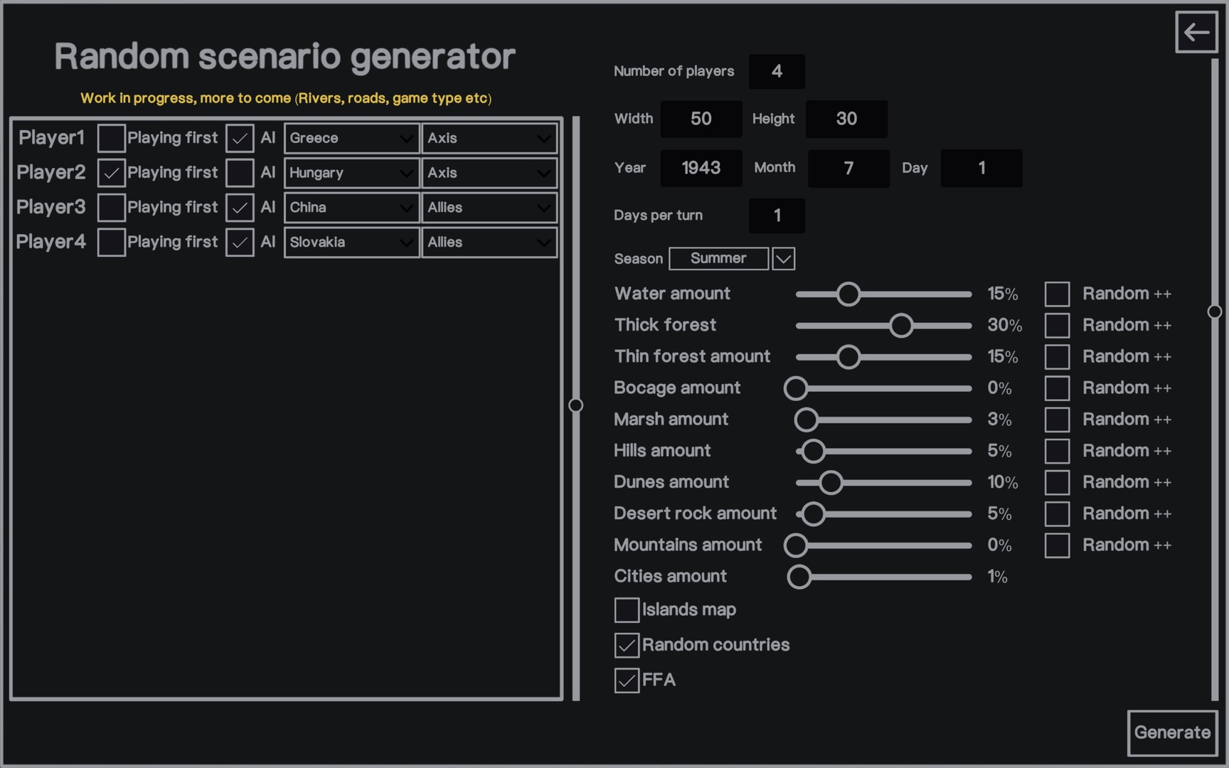The width and height of the screenshot is (1229, 768).
Task: Open Player1 country dropdown showing Greece
Action: (x=351, y=139)
